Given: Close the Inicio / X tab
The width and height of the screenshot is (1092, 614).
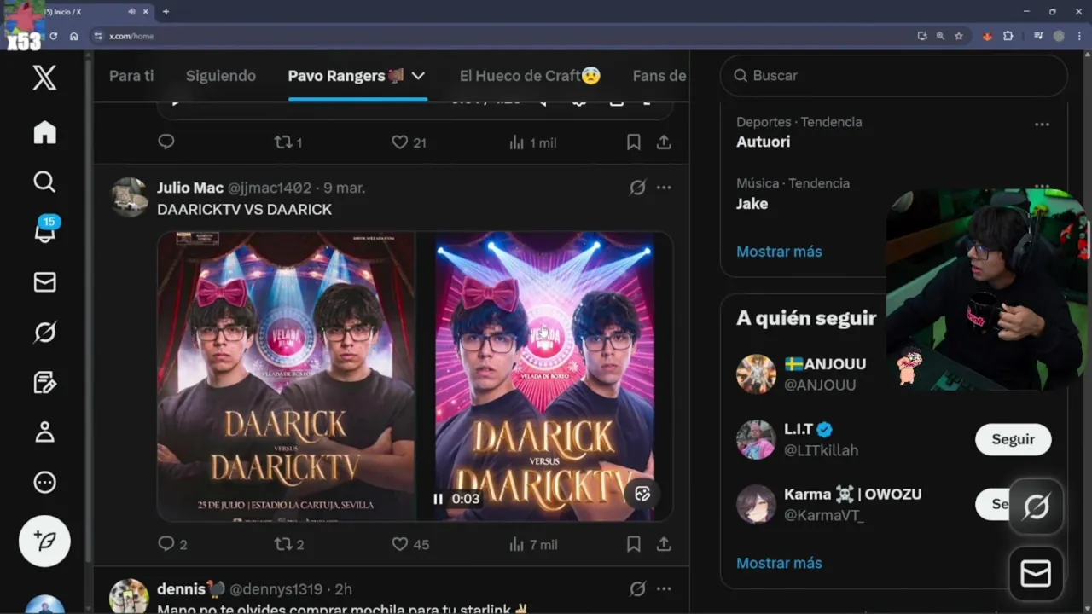Looking at the screenshot, I should pos(146,12).
